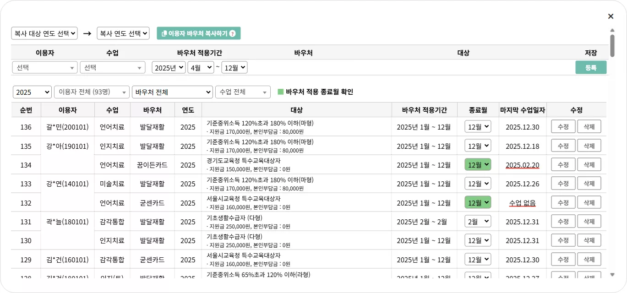Click the underlined 2025.02.20 date link
Image resolution: width=627 pixels, height=293 pixels.
pyautogui.click(x=522, y=164)
